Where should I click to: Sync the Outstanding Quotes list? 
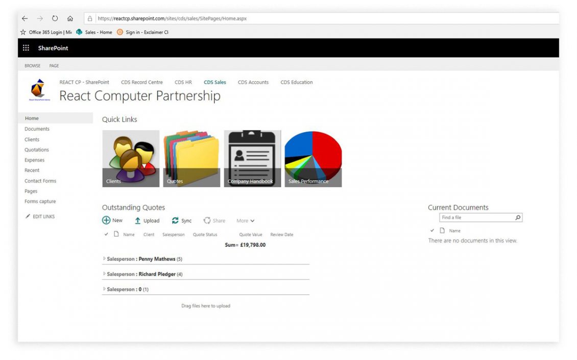click(x=174, y=220)
